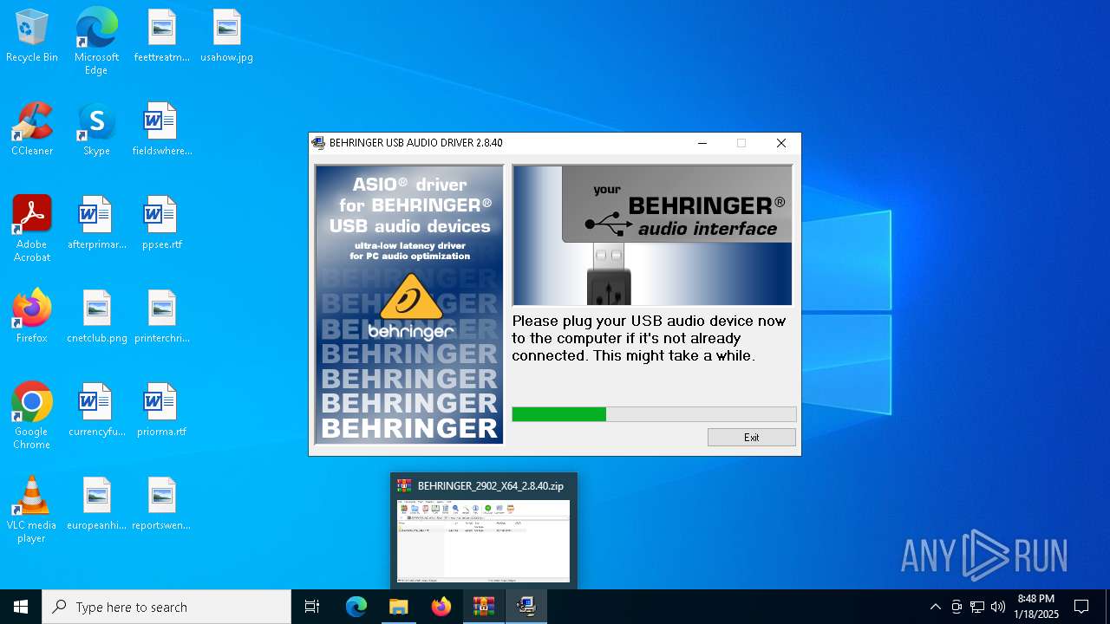Open the network tray icon
Image resolution: width=1110 pixels, height=624 pixels.
click(x=977, y=607)
